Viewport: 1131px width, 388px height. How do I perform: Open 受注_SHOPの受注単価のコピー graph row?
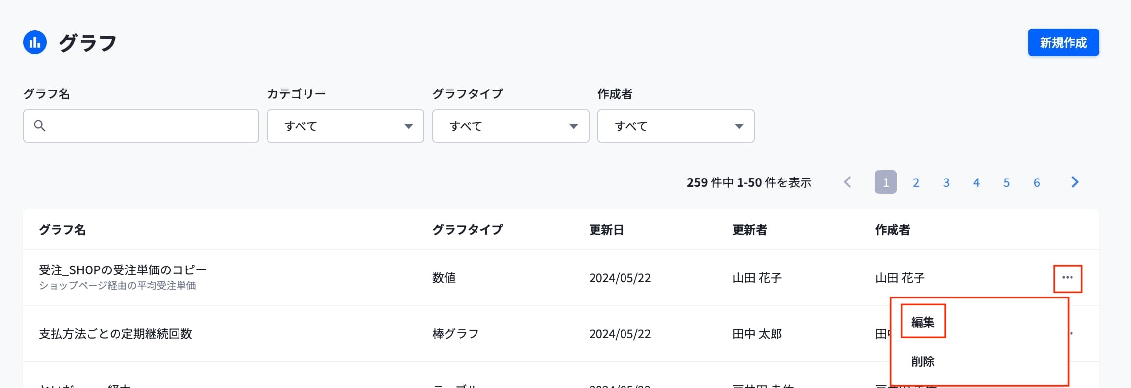(561, 277)
